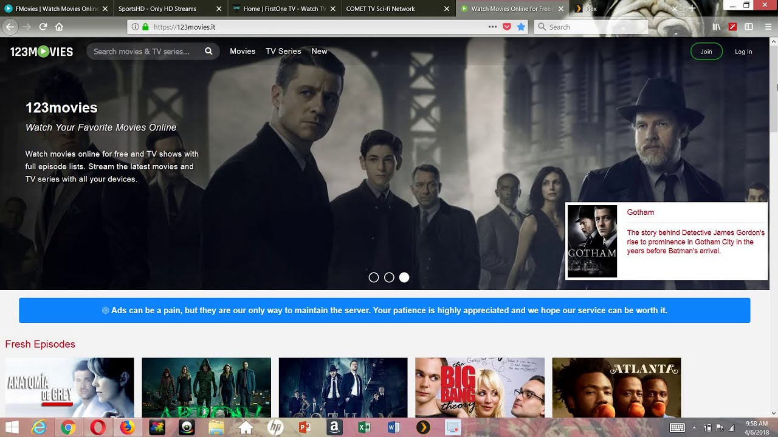The width and height of the screenshot is (778, 437).
Task: Open Opera browser from taskbar
Action: click(97, 427)
